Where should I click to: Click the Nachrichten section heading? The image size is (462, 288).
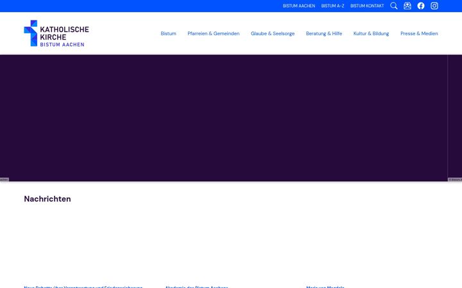tap(47, 199)
